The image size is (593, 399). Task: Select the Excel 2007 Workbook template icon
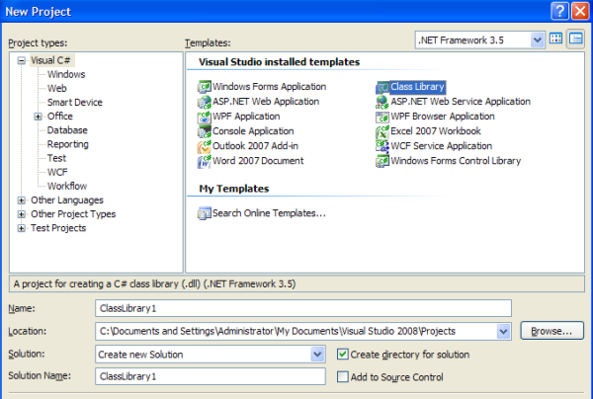(x=382, y=131)
